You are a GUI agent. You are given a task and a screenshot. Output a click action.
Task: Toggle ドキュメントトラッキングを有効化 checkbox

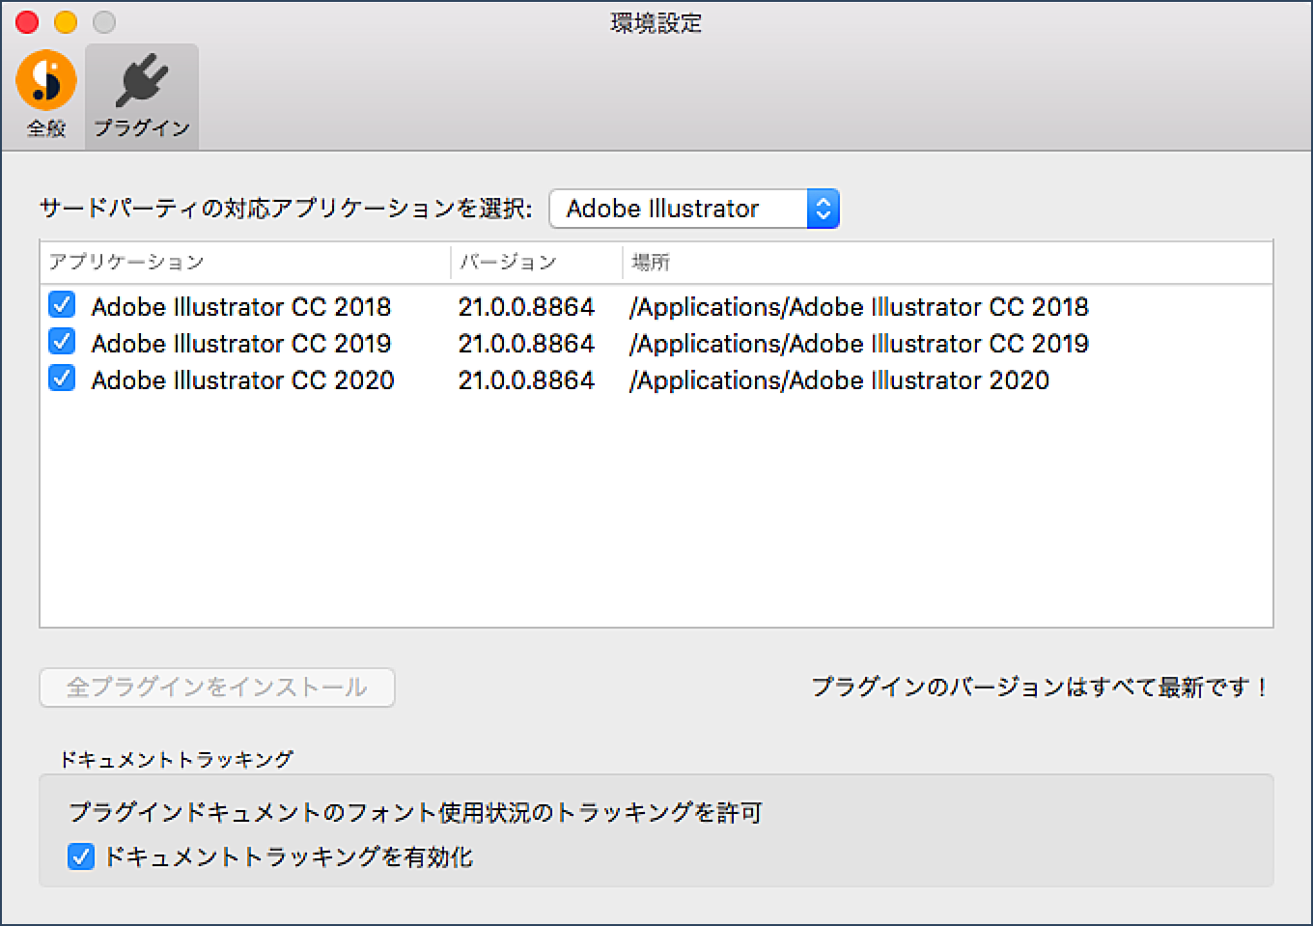(81, 856)
